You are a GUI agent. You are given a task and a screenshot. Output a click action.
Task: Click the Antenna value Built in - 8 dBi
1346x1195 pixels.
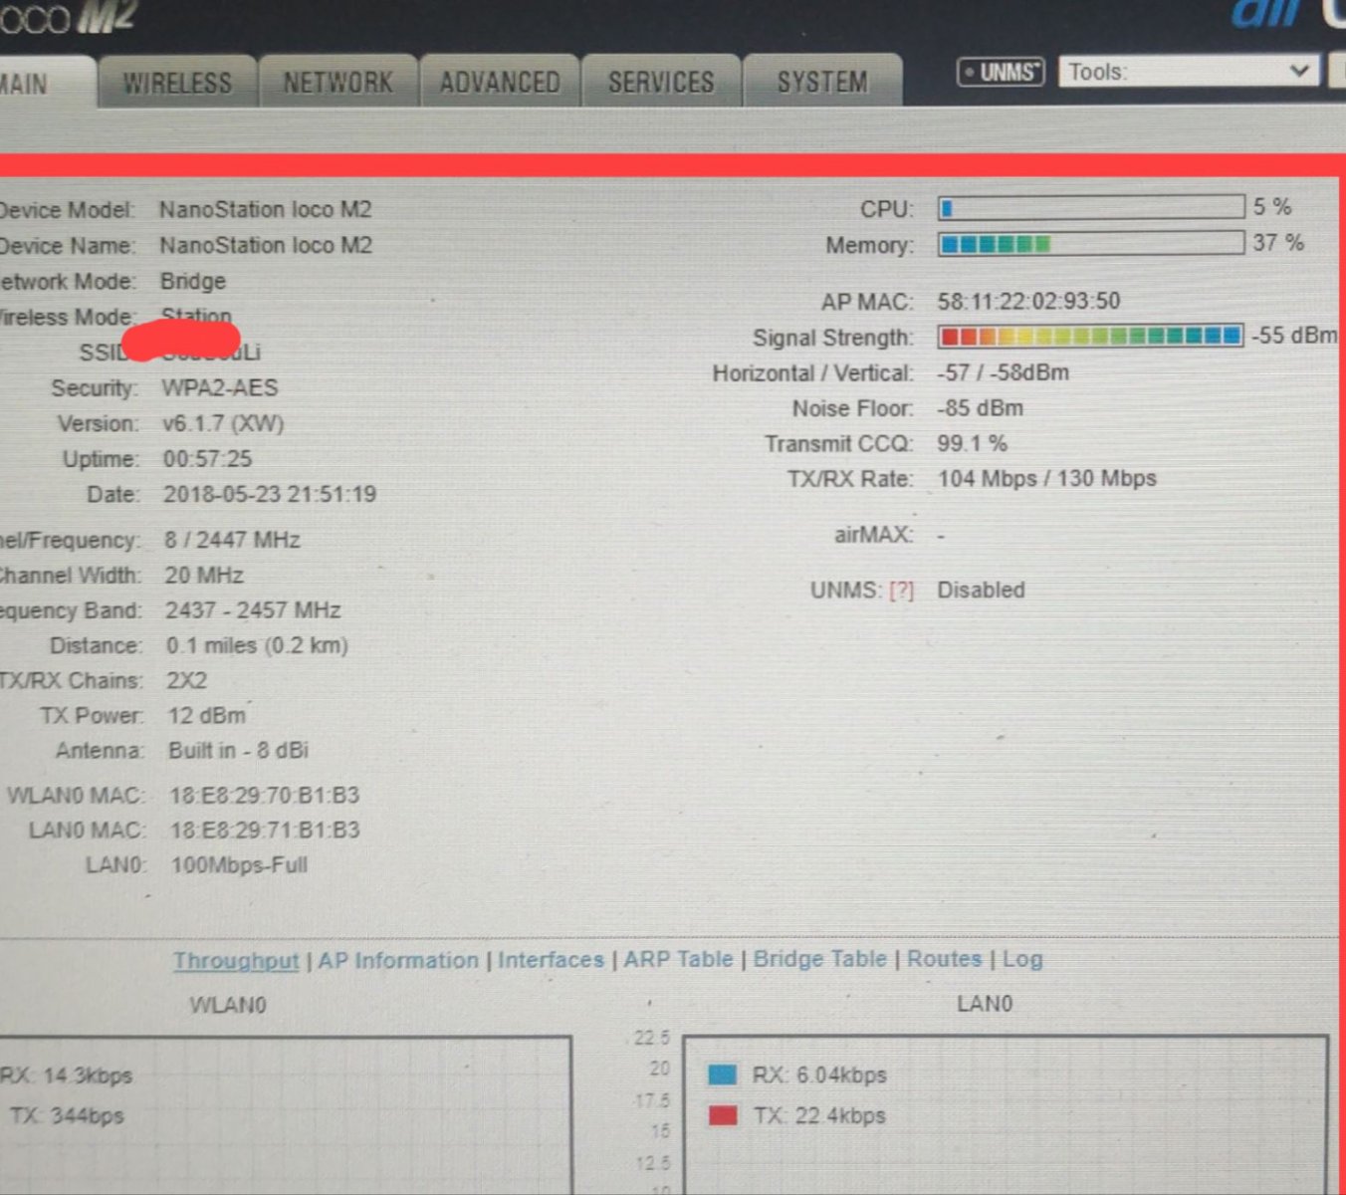(x=238, y=750)
